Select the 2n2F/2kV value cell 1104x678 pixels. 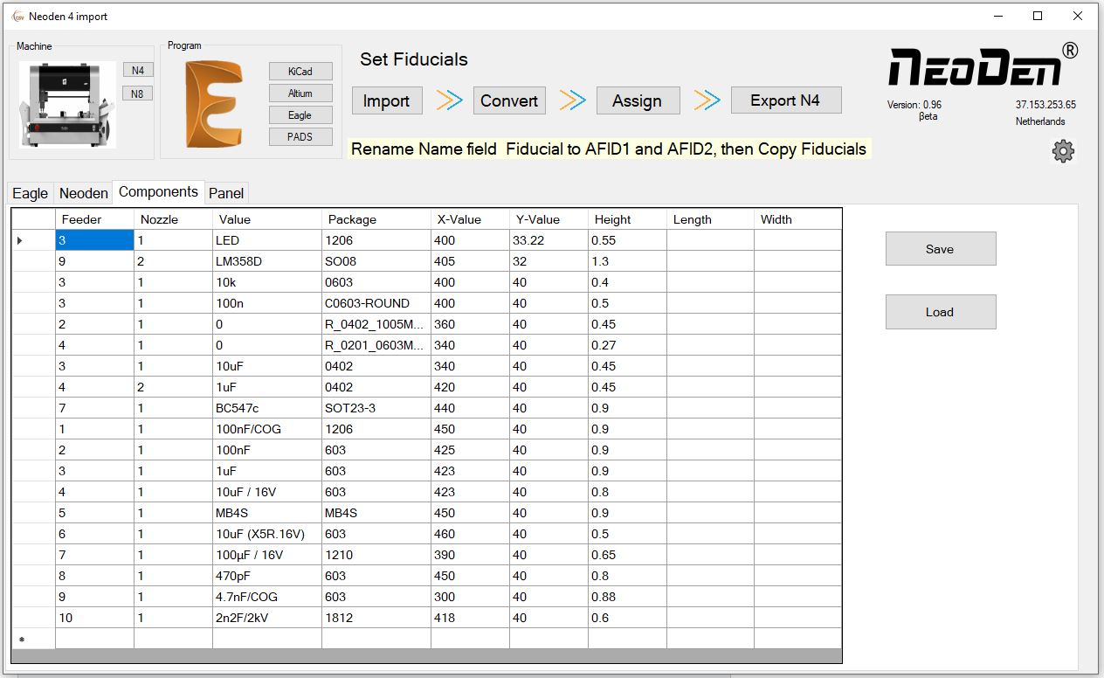coord(267,618)
